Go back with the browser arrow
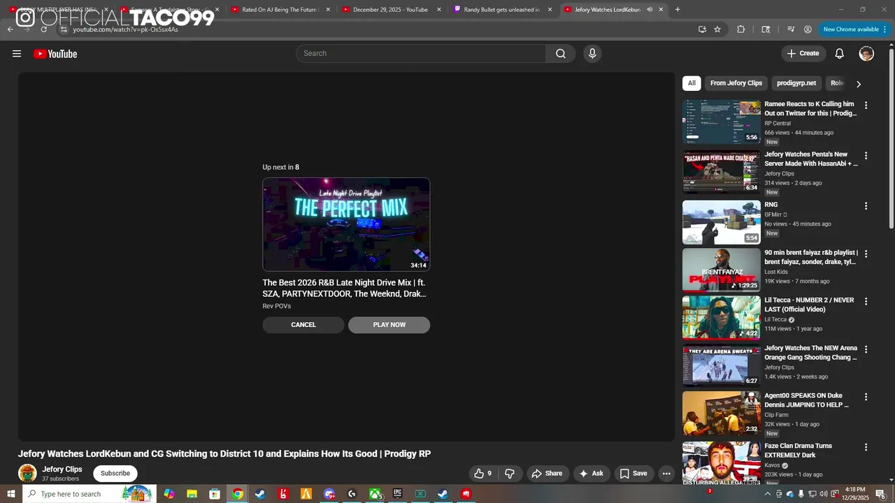Screen dimensions: 895x503 coord(10,29)
